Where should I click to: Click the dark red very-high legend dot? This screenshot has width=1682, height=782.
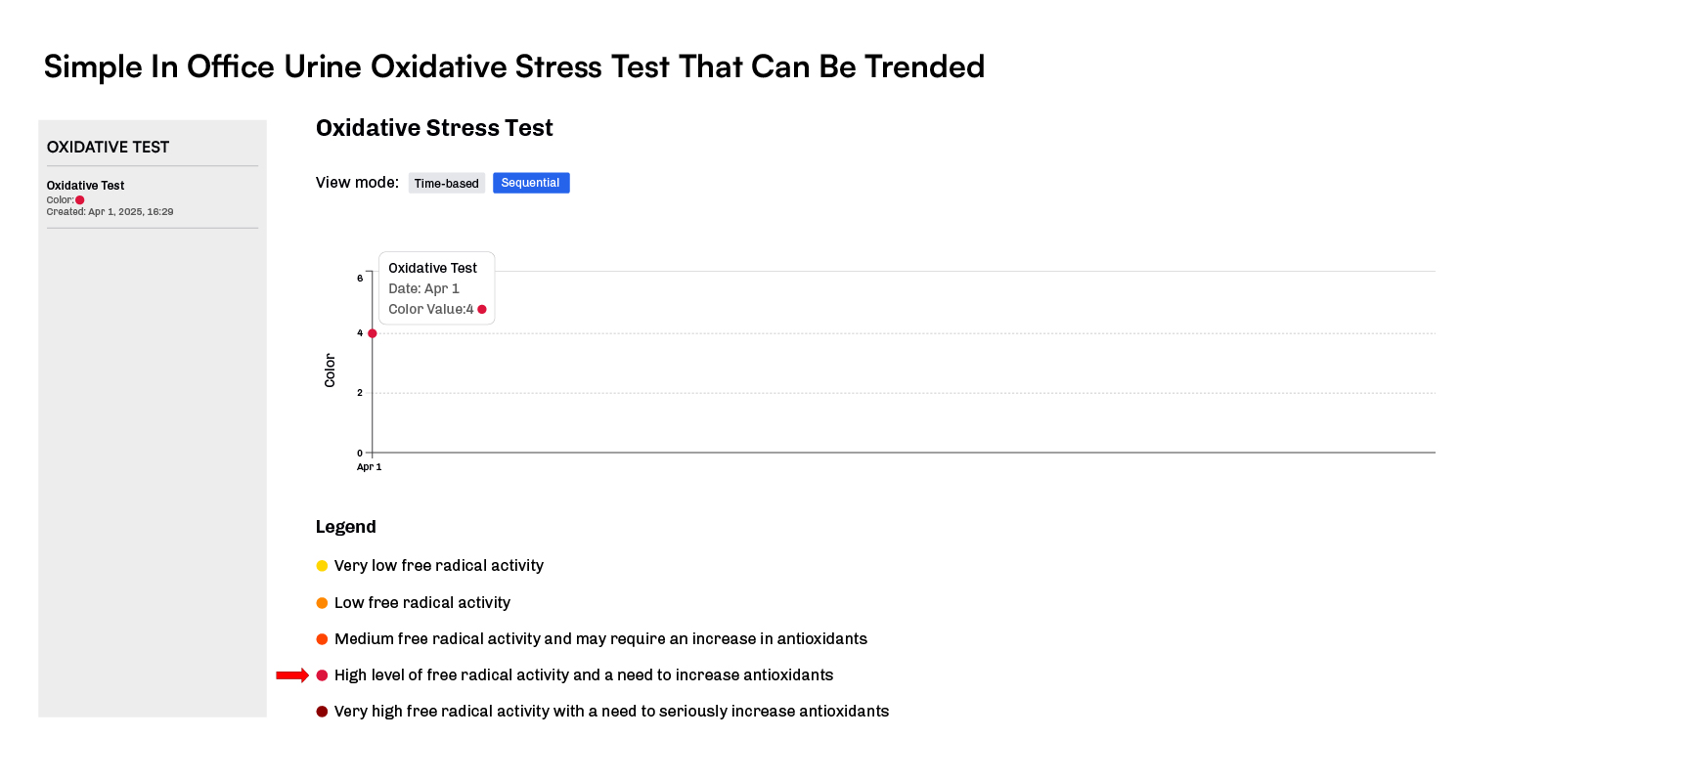(x=322, y=712)
